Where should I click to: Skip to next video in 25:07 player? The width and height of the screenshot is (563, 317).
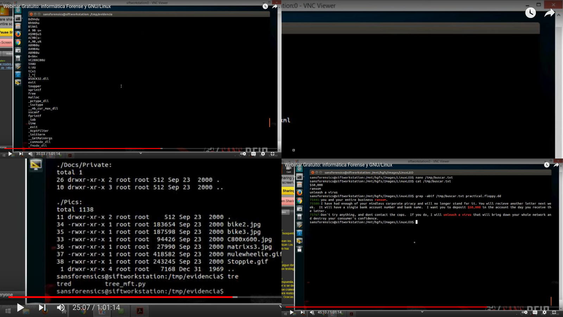42,307
